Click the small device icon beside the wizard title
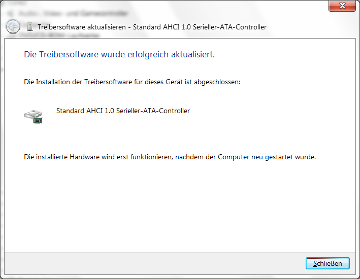 tap(29, 27)
